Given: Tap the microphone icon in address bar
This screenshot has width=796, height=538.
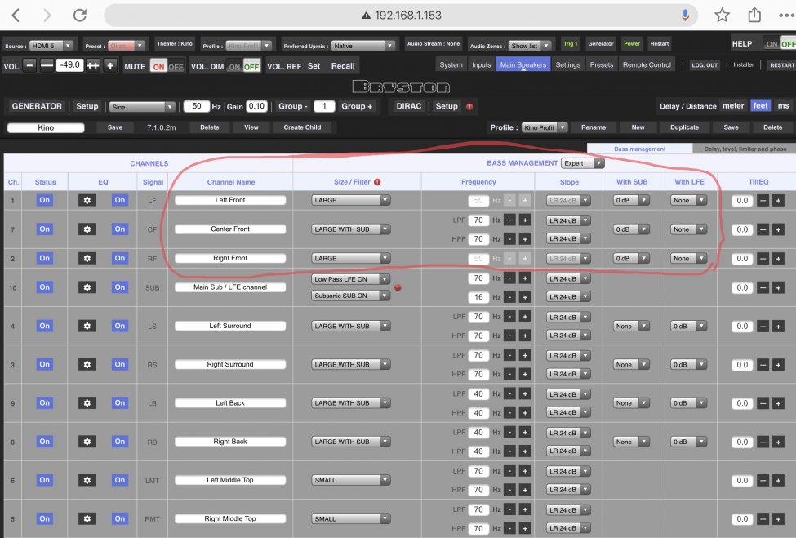Looking at the screenshot, I should click(x=686, y=16).
